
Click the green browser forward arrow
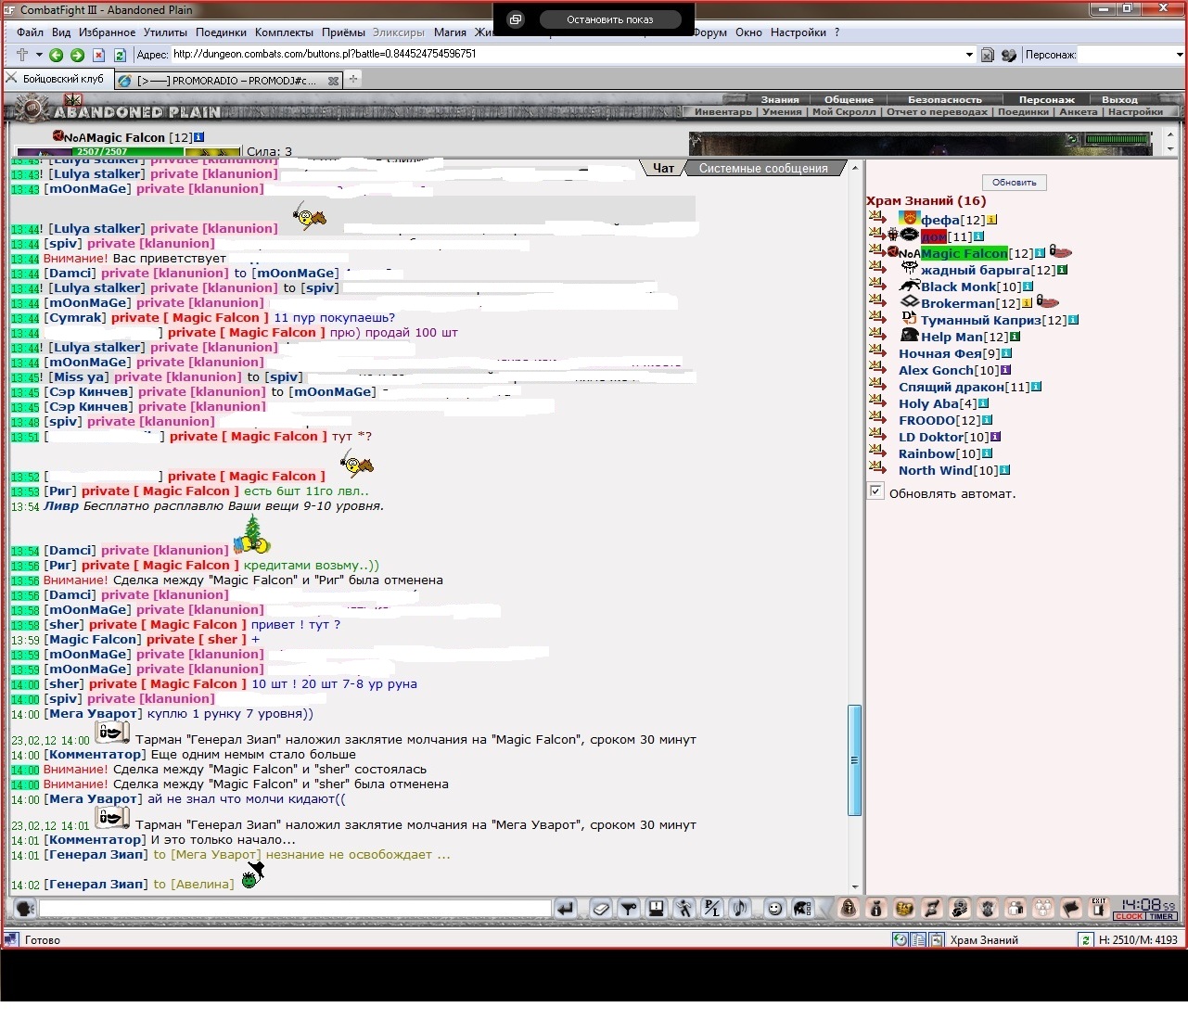tap(77, 55)
